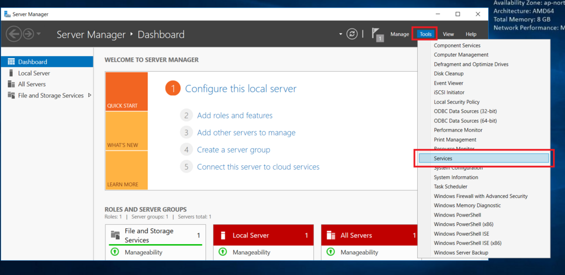Click the back navigation arrow
This screenshot has width=565, height=275.
tap(14, 34)
